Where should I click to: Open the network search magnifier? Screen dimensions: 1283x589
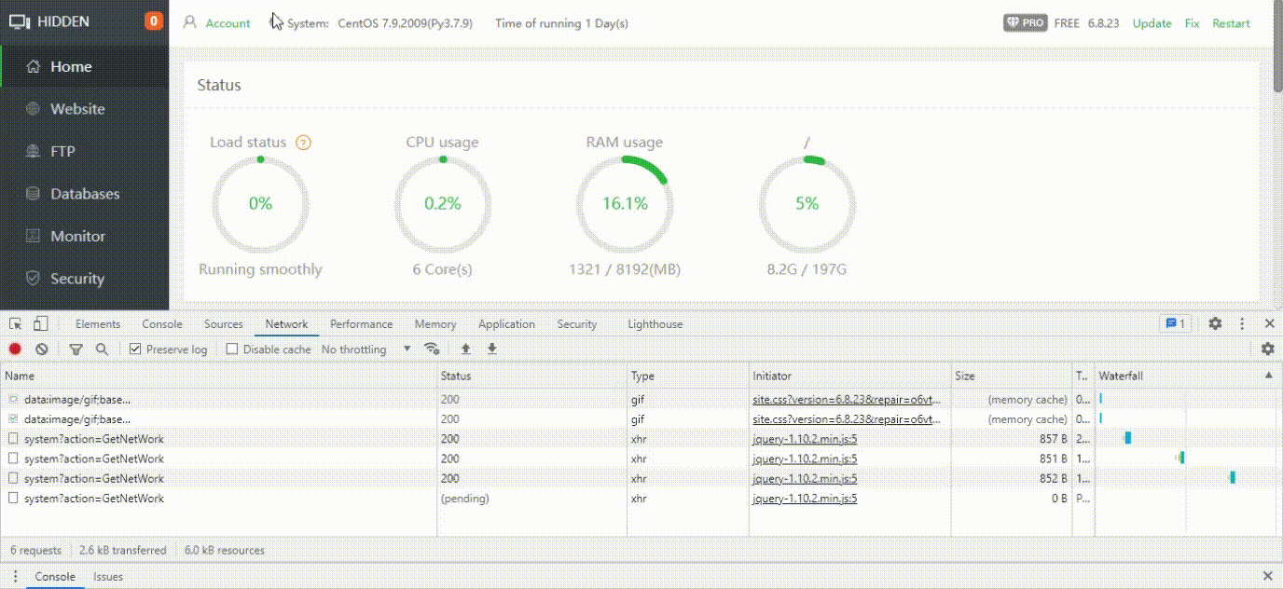pyautogui.click(x=102, y=349)
